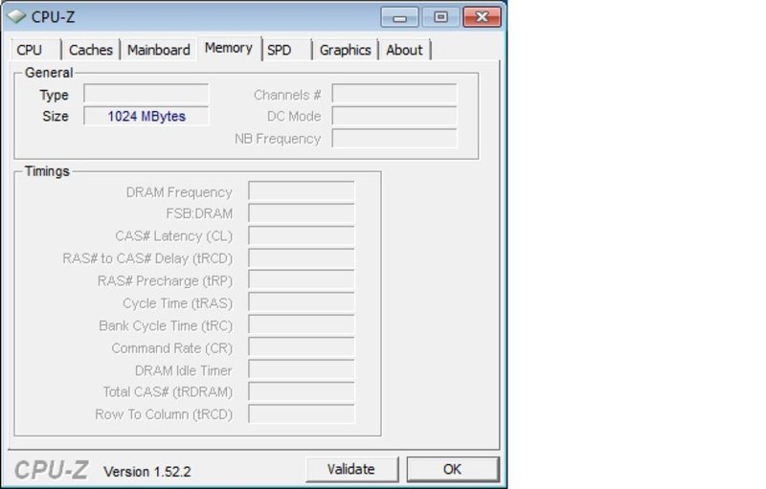Click the CPU-Z title bar icon

pyautogui.click(x=16, y=16)
